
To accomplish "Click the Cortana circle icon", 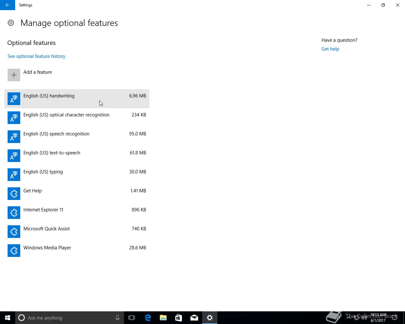I will (22, 318).
